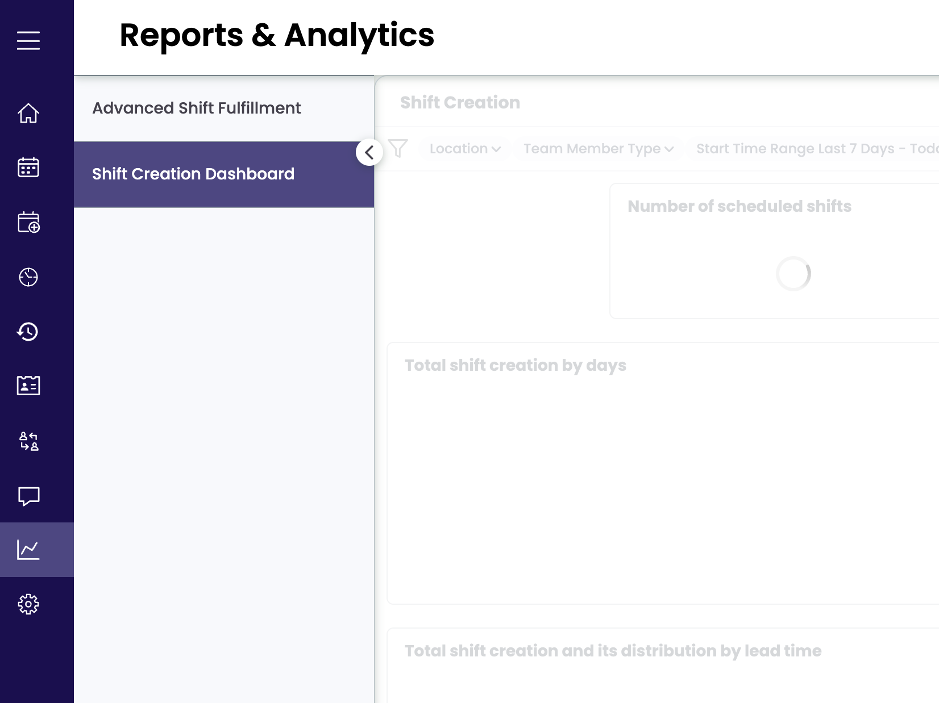Go to Home via house icon
Image resolution: width=939 pixels, height=703 pixels.
pos(28,114)
